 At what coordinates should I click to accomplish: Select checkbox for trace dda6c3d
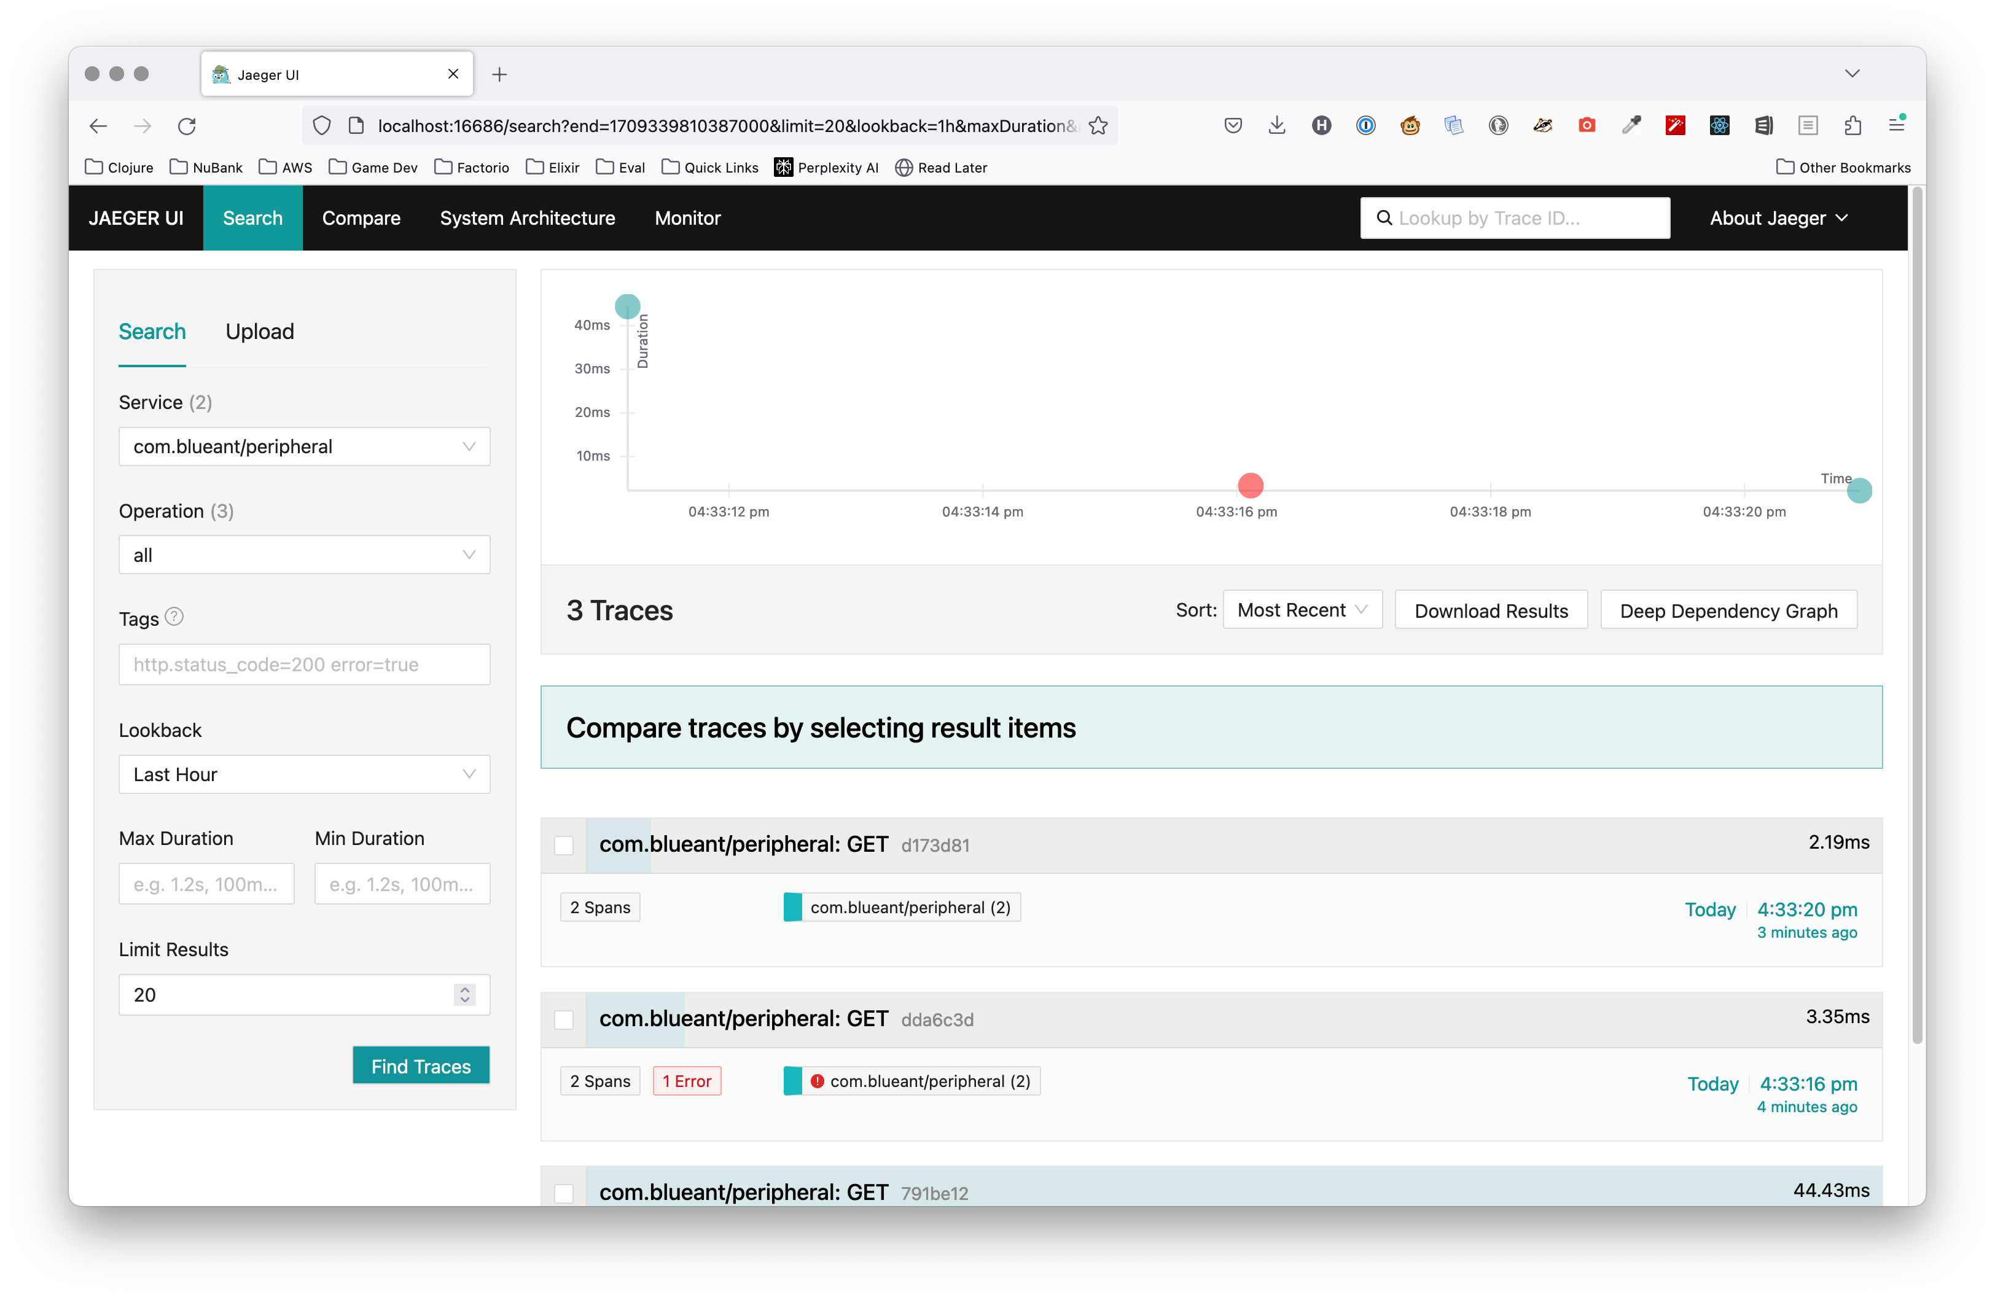564,1019
